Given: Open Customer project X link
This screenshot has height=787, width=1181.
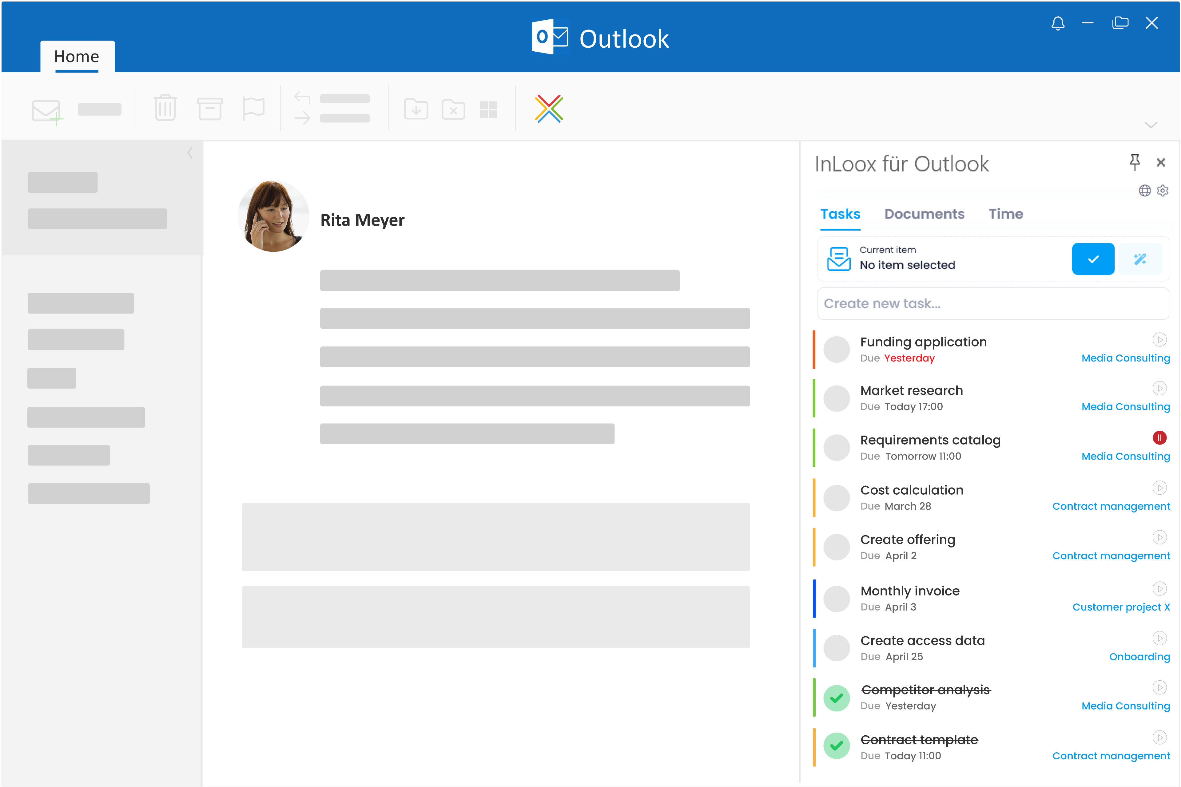Looking at the screenshot, I should [x=1121, y=607].
